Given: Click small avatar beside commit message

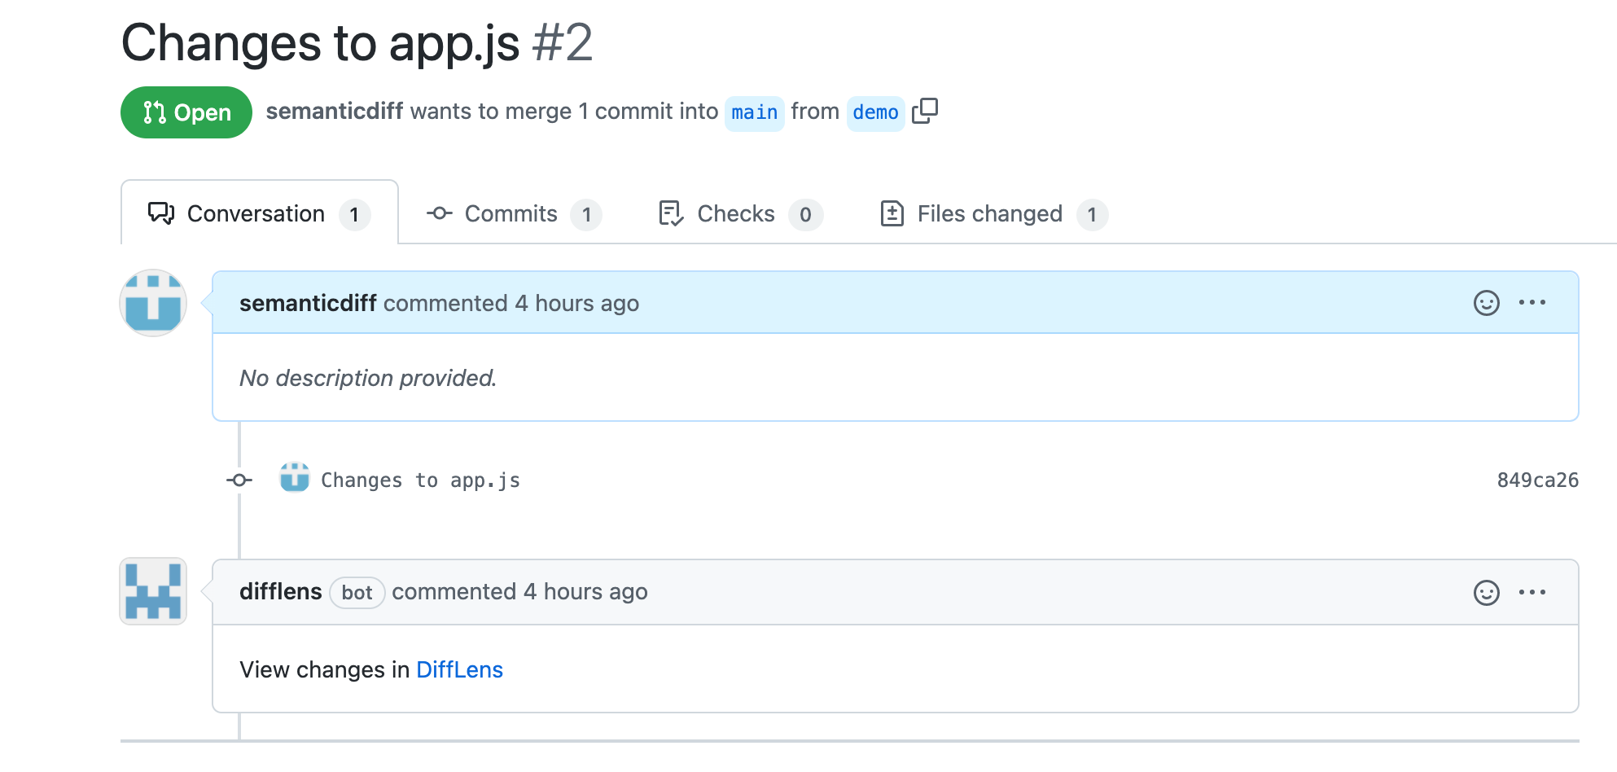Looking at the screenshot, I should 295,478.
